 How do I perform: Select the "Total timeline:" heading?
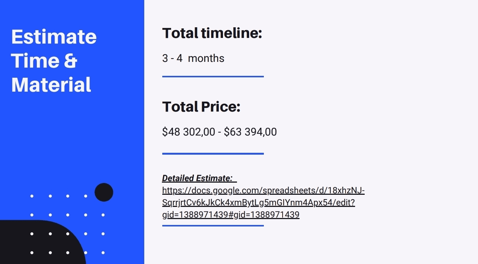pyautogui.click(x=212, y=33)
